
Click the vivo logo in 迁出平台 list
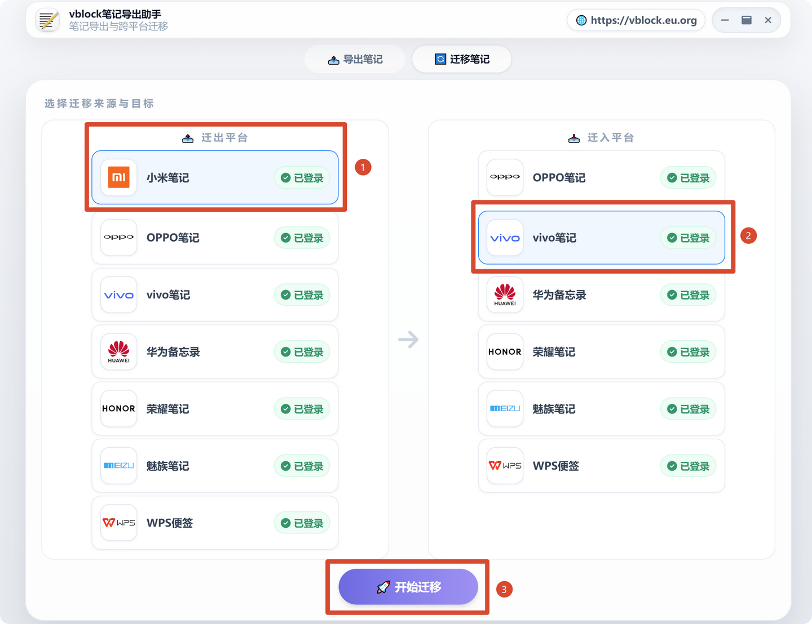pyautogui.click(x=118, y=295)
